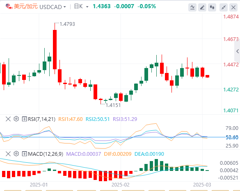The width and height of the screenshot is (240, 191).
Task: Click the DEA:0.00190 value
Action: pos(149,154)
